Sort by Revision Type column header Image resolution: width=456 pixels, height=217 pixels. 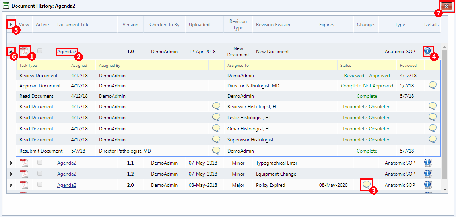pos(238,25)
